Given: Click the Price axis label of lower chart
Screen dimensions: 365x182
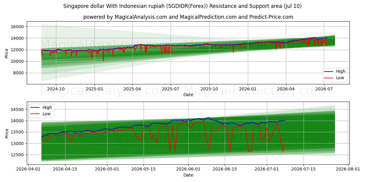Looking at the screenshot, I should 7,133.
